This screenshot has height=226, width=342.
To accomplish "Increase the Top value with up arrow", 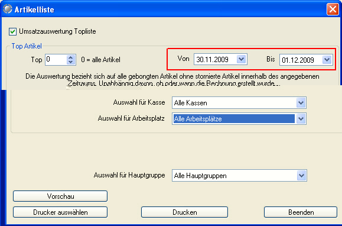I will pyautogui.click(x=71, y=57).
